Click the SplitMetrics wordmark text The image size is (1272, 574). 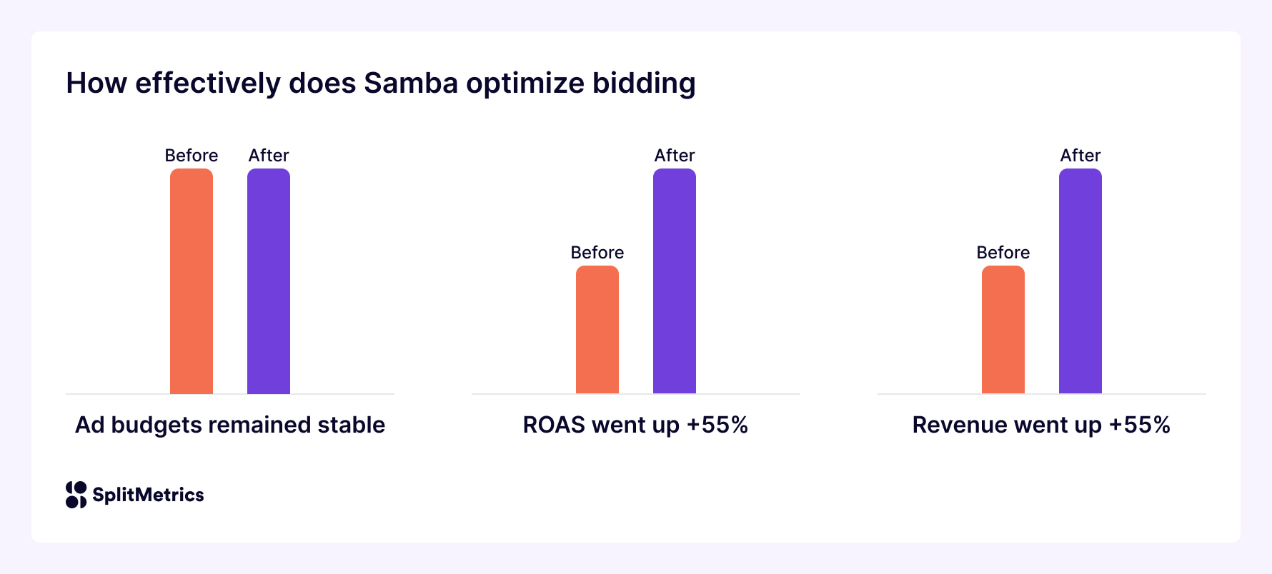(x=148, y=495)
